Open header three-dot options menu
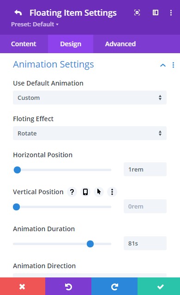The width and height of the screenshot is (180, 295). [x=171, y=13]
